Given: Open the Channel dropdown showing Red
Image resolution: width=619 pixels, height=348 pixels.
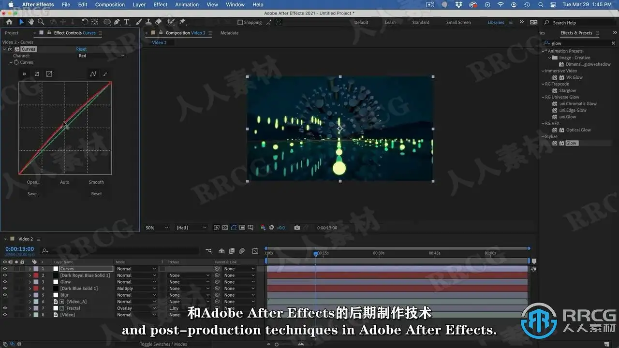Looking at the screenshot, I should (101, 56).
